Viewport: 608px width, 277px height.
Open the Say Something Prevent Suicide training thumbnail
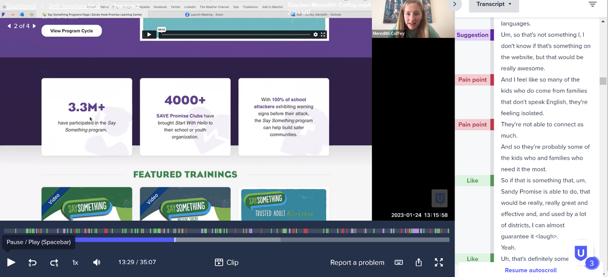tap(185, 204)
